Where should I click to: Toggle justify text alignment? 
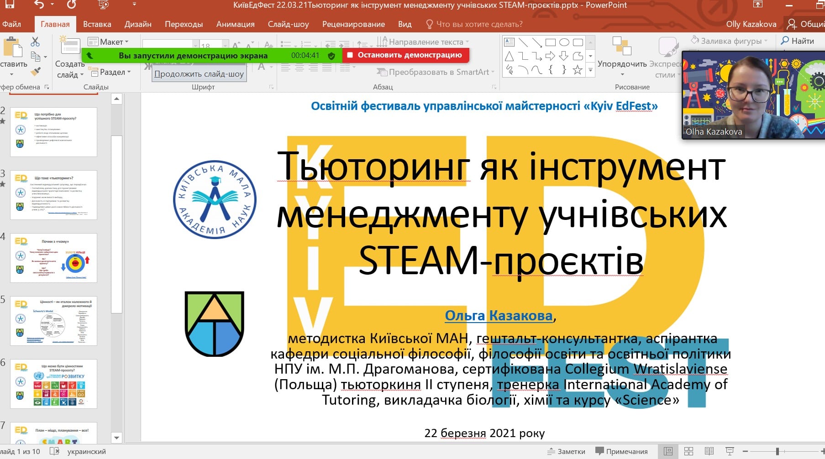tap(327, 68)
